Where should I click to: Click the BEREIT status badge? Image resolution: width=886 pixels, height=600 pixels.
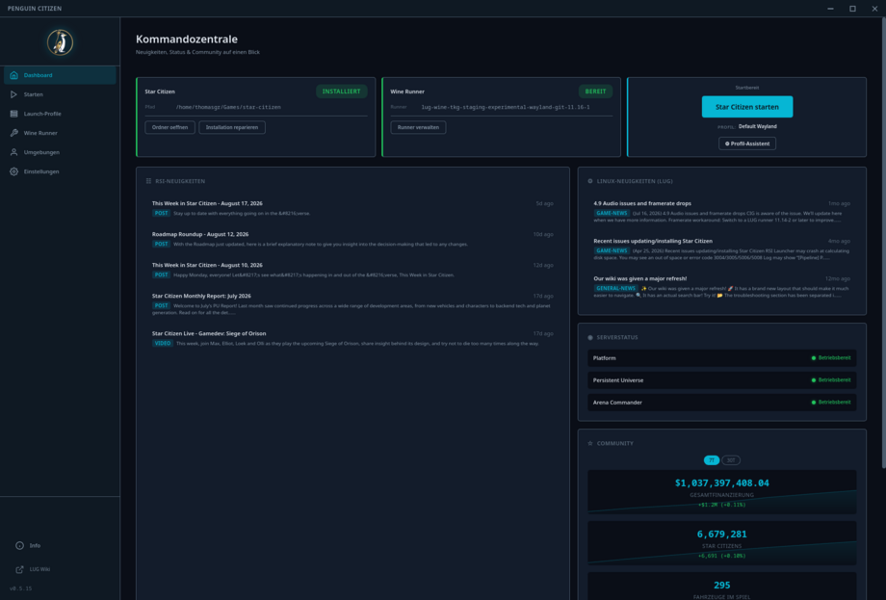click(595, 91)
